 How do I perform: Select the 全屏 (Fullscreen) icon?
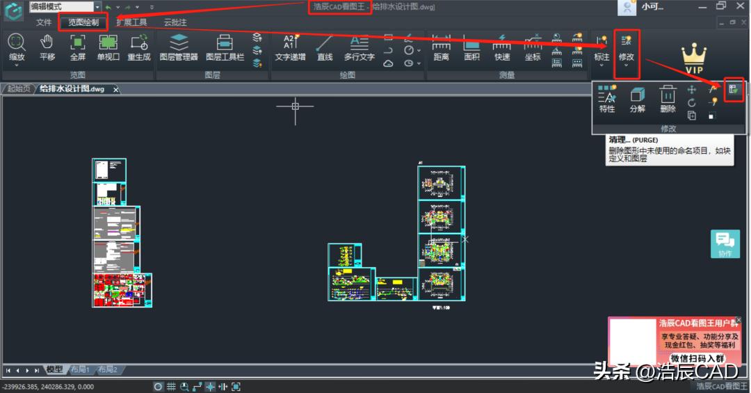pyautogui.click(x=77, y=47)
